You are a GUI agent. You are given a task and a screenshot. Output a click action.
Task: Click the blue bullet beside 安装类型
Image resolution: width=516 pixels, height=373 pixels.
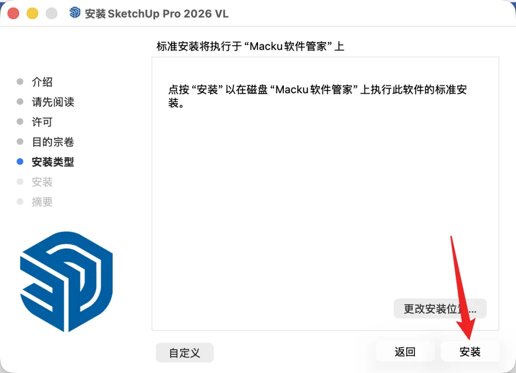20,162
